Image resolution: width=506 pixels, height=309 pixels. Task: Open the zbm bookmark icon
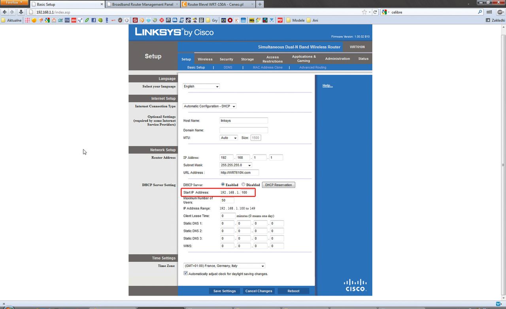pos(74,20)
